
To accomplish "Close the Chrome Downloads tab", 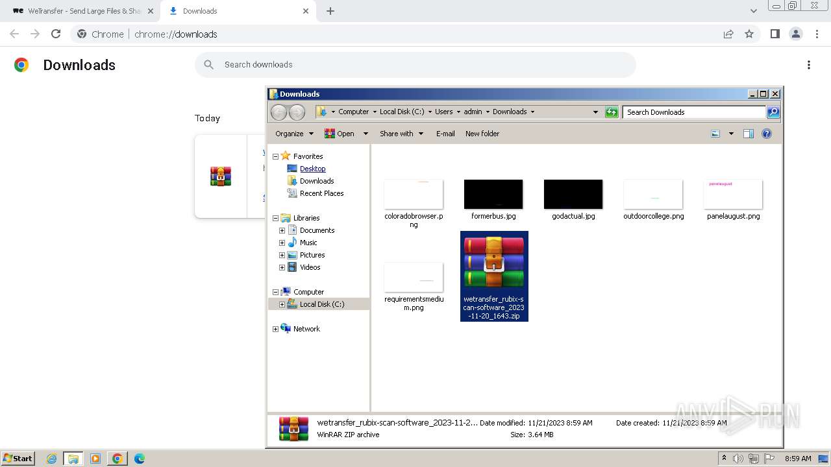I will click(x=304, y=11).
